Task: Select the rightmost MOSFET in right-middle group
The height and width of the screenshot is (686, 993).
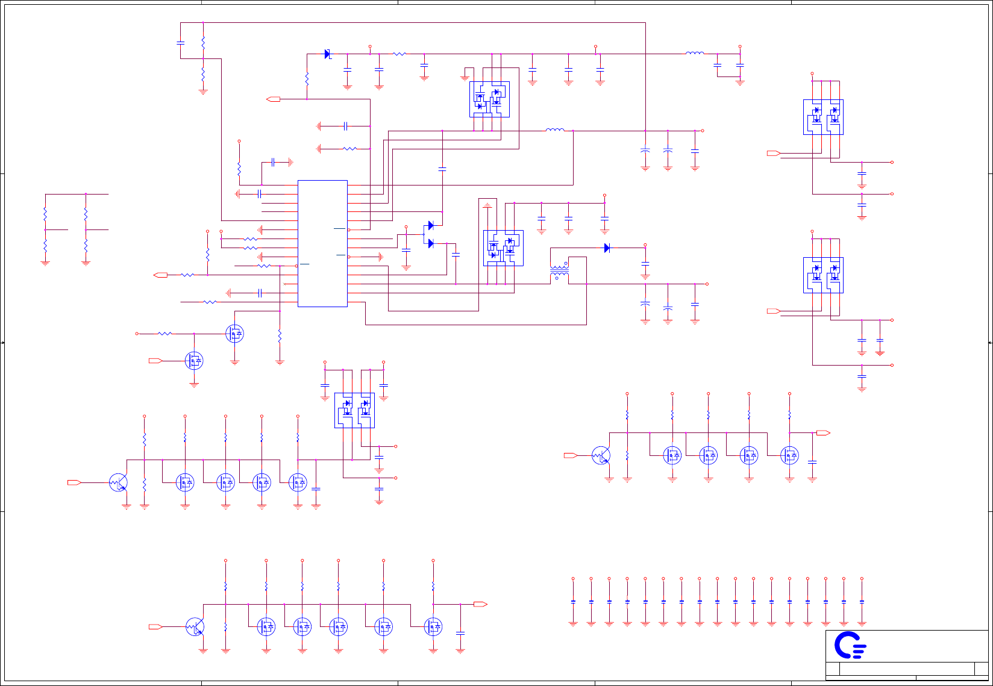Action: [x=789, y=455]
